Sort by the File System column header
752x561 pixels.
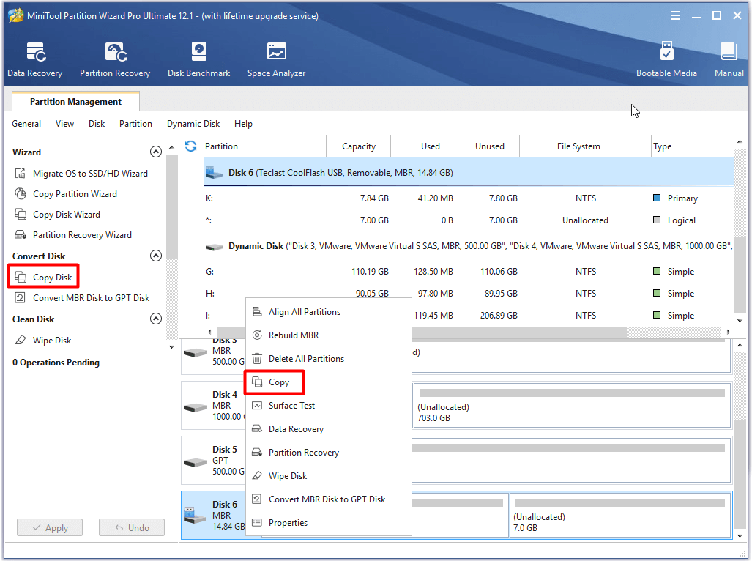(x=584, y=146)
